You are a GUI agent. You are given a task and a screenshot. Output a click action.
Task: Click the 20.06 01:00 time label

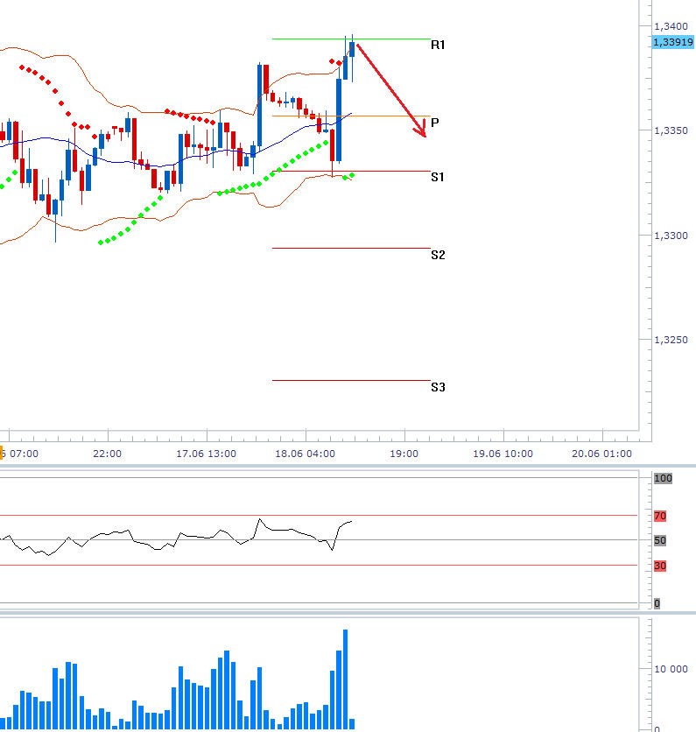(601, 454)
